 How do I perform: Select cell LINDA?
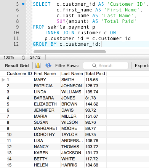tap(46, 92)
